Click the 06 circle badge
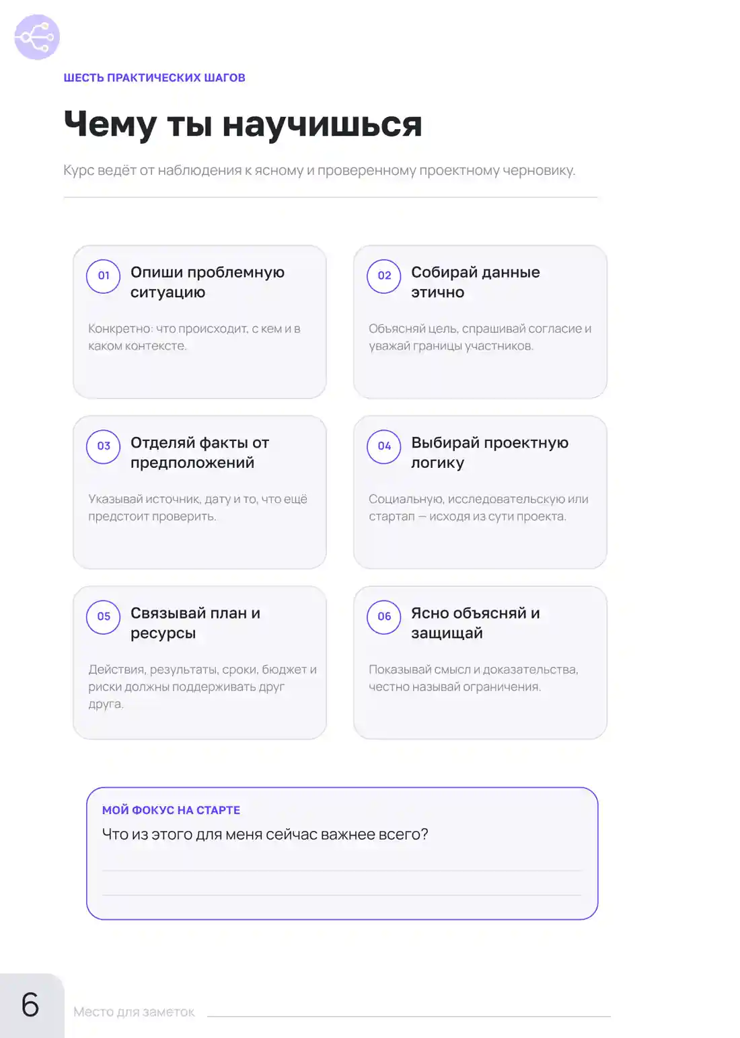Viewport: 740px width, 1038px height. click(x=384, y=616)
